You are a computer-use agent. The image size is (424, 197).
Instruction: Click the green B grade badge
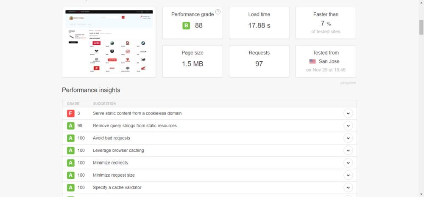186,26
